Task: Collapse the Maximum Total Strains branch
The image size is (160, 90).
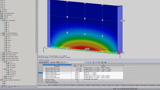Action: click(x=1, y=35)
